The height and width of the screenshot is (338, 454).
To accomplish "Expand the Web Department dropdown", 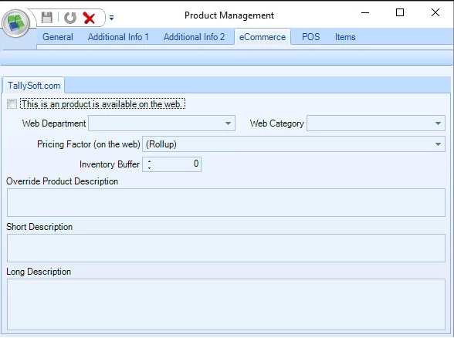I will 228,123.
